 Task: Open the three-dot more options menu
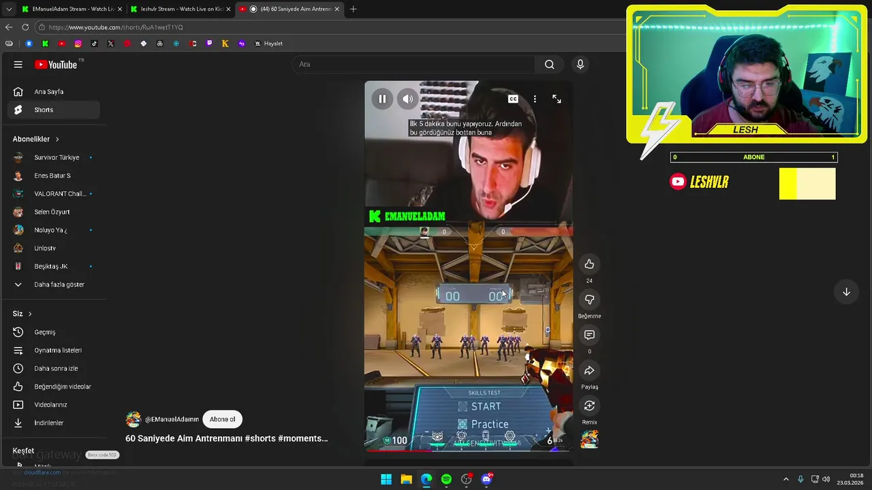535,99
